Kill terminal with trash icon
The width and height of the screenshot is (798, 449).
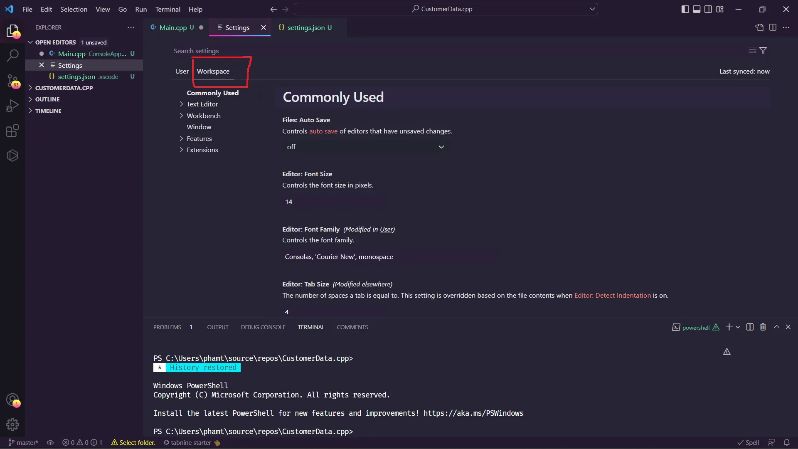coord(763,327)
